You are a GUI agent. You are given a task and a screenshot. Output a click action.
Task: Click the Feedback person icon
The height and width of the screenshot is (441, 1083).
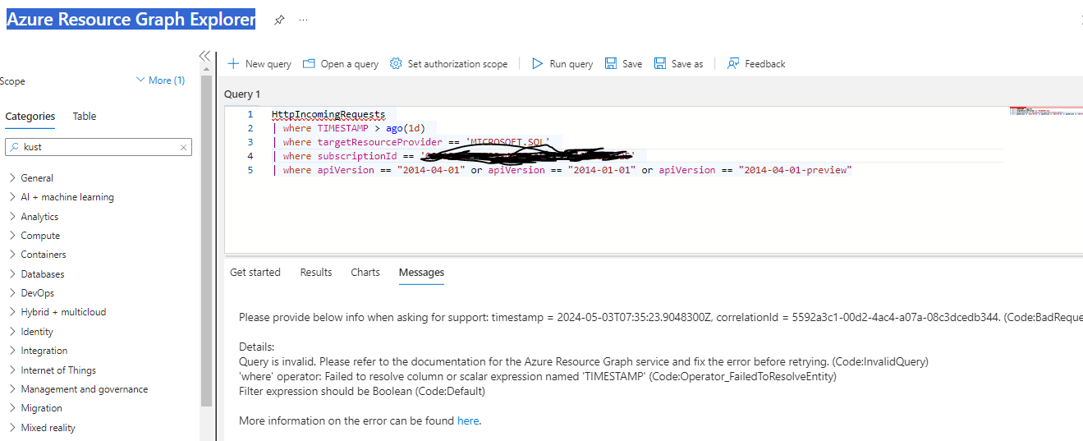pyautogui.click(x=733, y=63)
